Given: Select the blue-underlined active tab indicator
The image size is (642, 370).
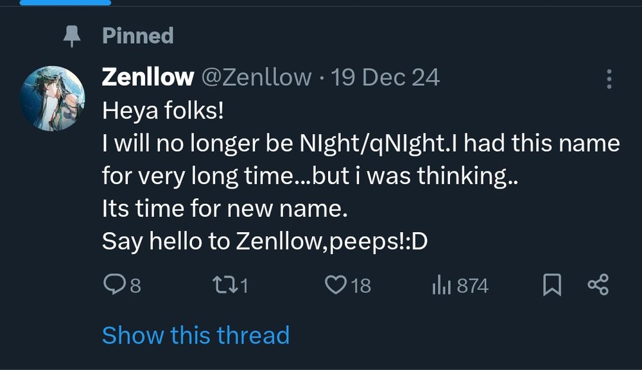Looking at the screenshot, I should [65, 3].
